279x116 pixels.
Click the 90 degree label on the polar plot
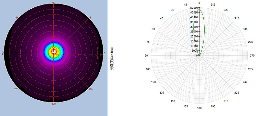(x=146, y=56)
